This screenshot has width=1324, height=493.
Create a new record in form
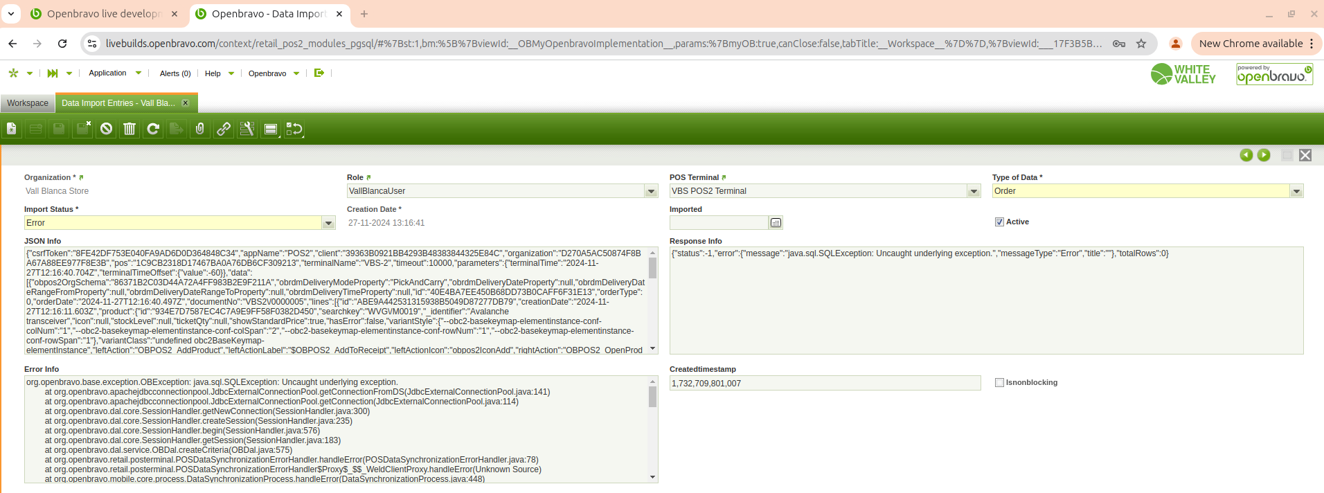[x=12, y=129]
